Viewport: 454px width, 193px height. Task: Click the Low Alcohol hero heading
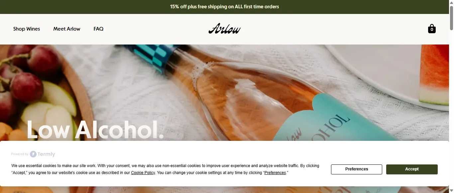95,129
